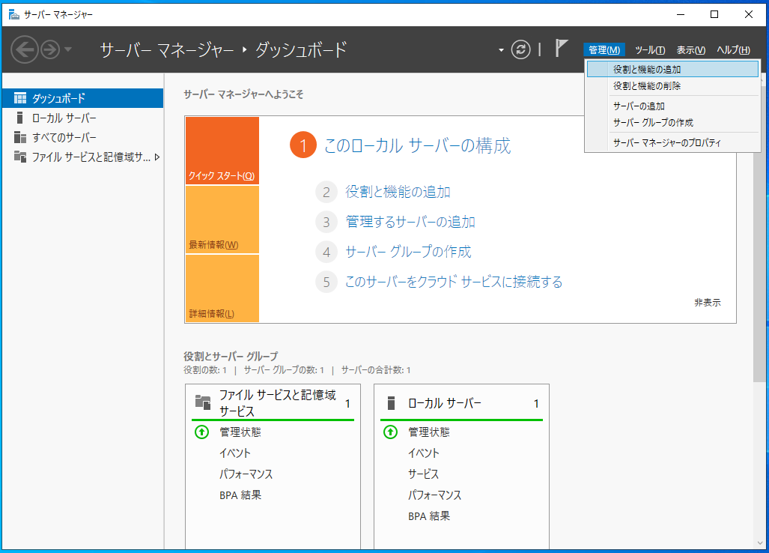Open the ヘルプ(H) menu
The height and width of the screenshot is (553, 769).
(733, 49)
